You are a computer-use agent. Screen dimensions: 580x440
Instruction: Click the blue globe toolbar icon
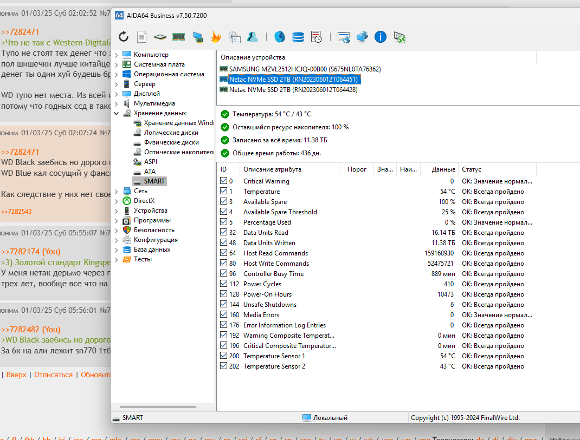pos(280,37)
